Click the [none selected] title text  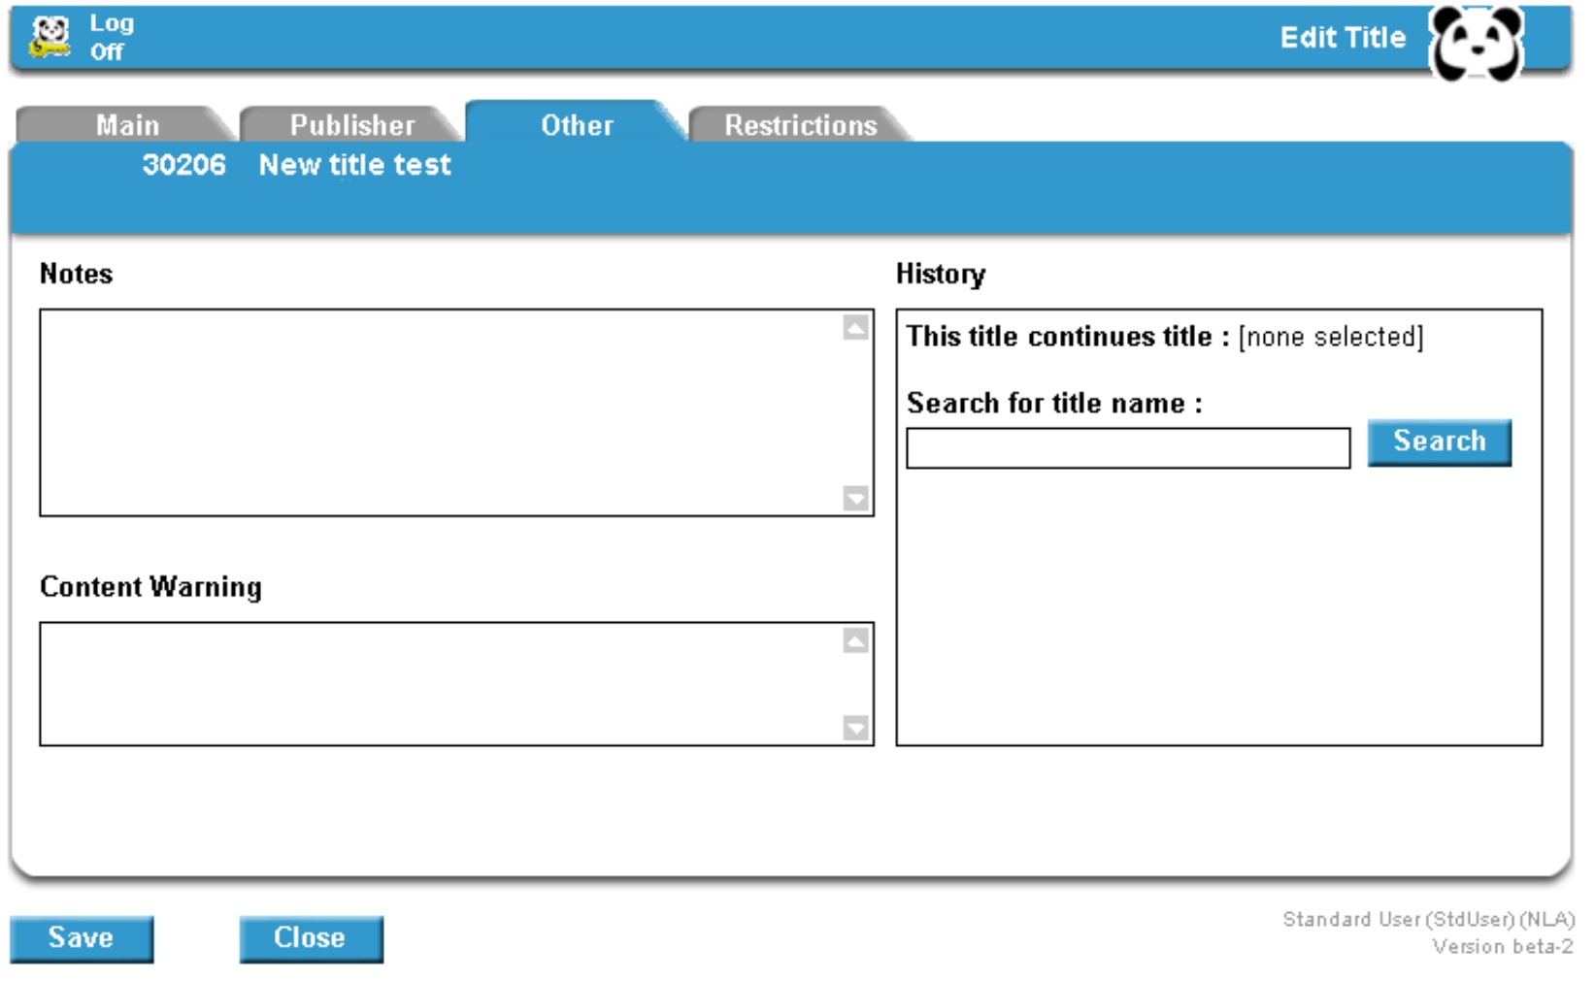tap(1331, 337)
